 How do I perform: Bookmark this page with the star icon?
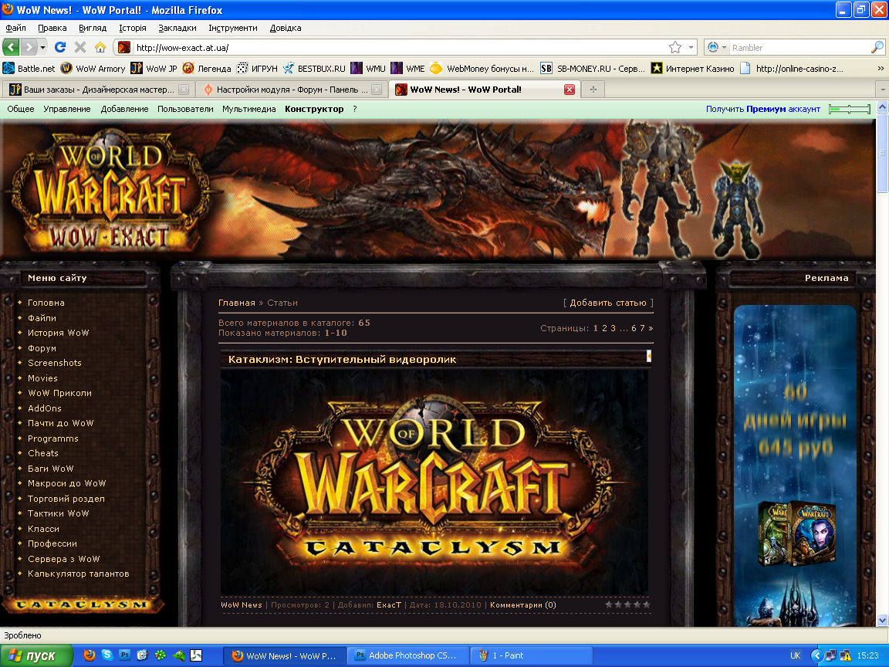tap(674, 48)
